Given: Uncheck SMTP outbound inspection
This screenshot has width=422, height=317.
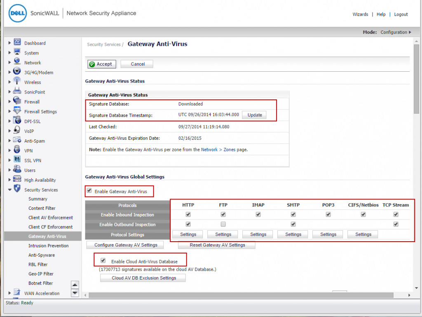Looking at the screenshot, I should coord(293,224).
